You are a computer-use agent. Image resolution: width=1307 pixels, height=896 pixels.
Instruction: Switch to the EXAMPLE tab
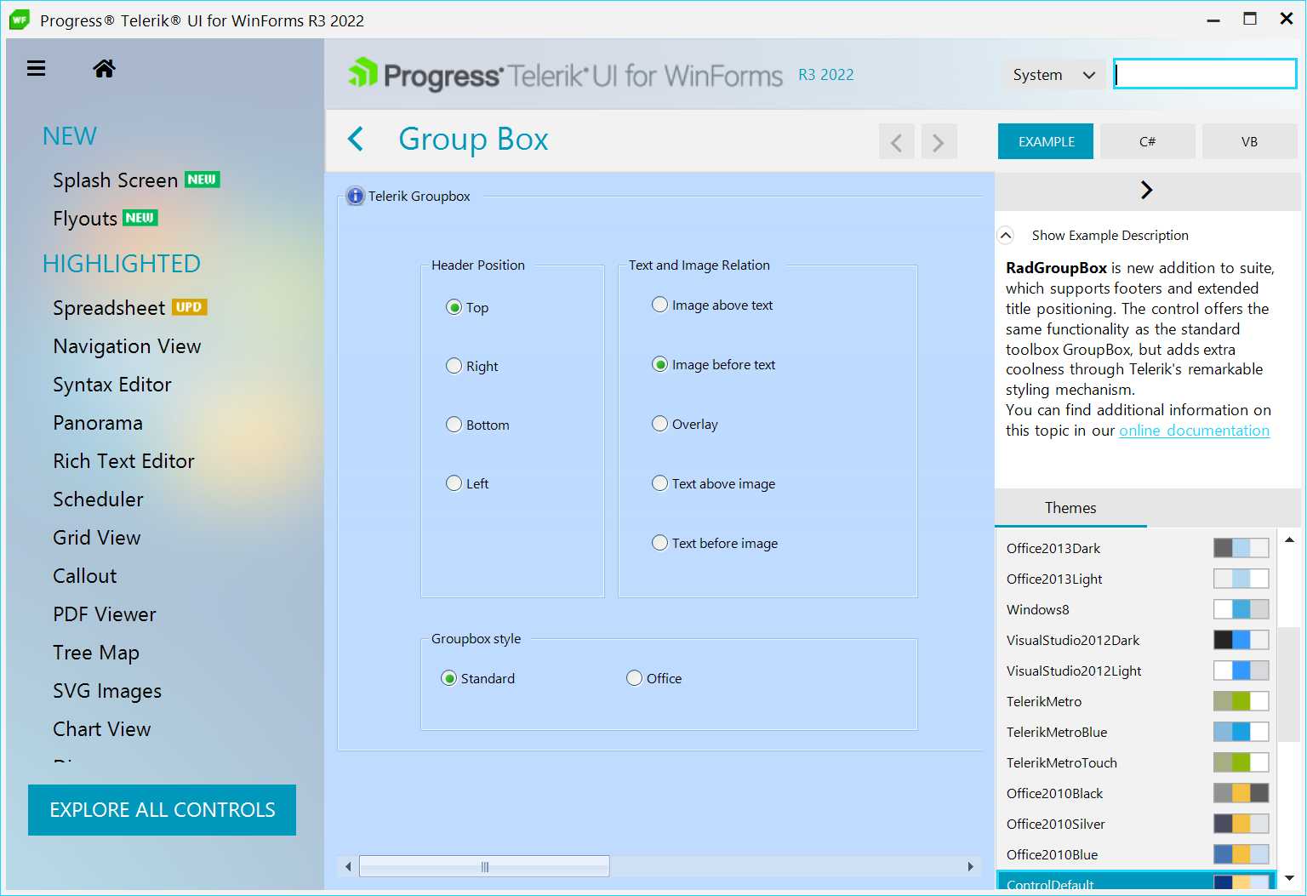1046,141
